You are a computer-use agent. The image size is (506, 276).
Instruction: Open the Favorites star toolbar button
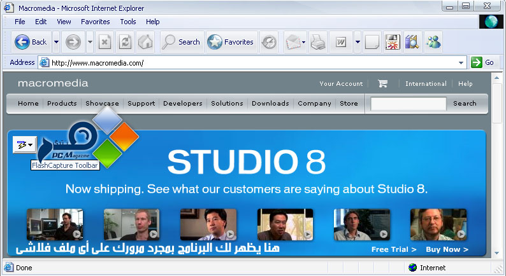coord(231,42)
